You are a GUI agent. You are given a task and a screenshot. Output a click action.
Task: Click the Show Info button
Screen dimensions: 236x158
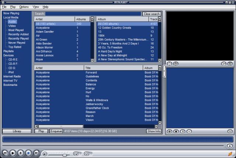(154, 131)
